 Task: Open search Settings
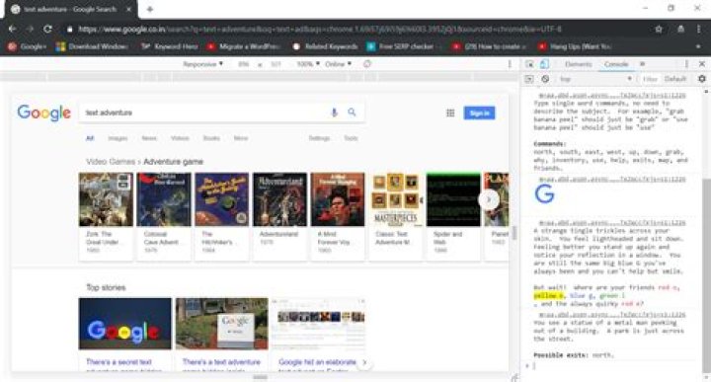(319, 138)
